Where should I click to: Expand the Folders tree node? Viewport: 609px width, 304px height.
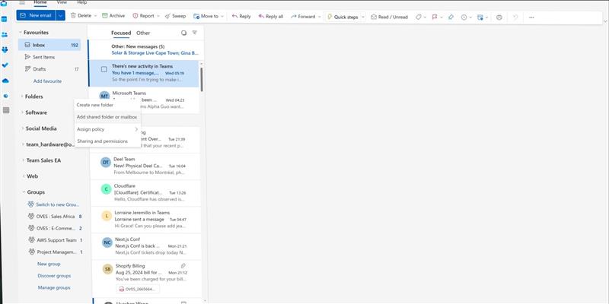click(x=21, y=97)
